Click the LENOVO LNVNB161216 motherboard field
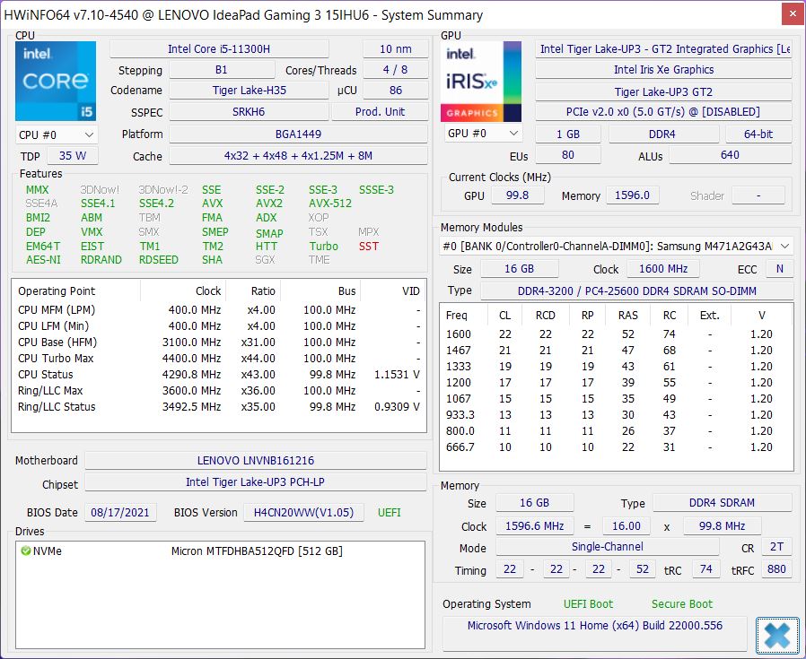Image resolution: width=806 pixels, height=659 pixels. (x=256, y=461)
